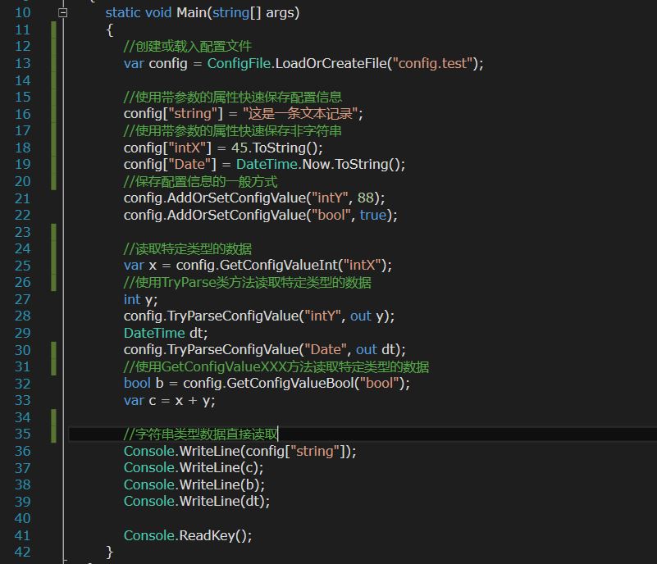Viewport: 657px width, 564px height.
Task: Click 45.ToString() expression
Action: (275, 148)
